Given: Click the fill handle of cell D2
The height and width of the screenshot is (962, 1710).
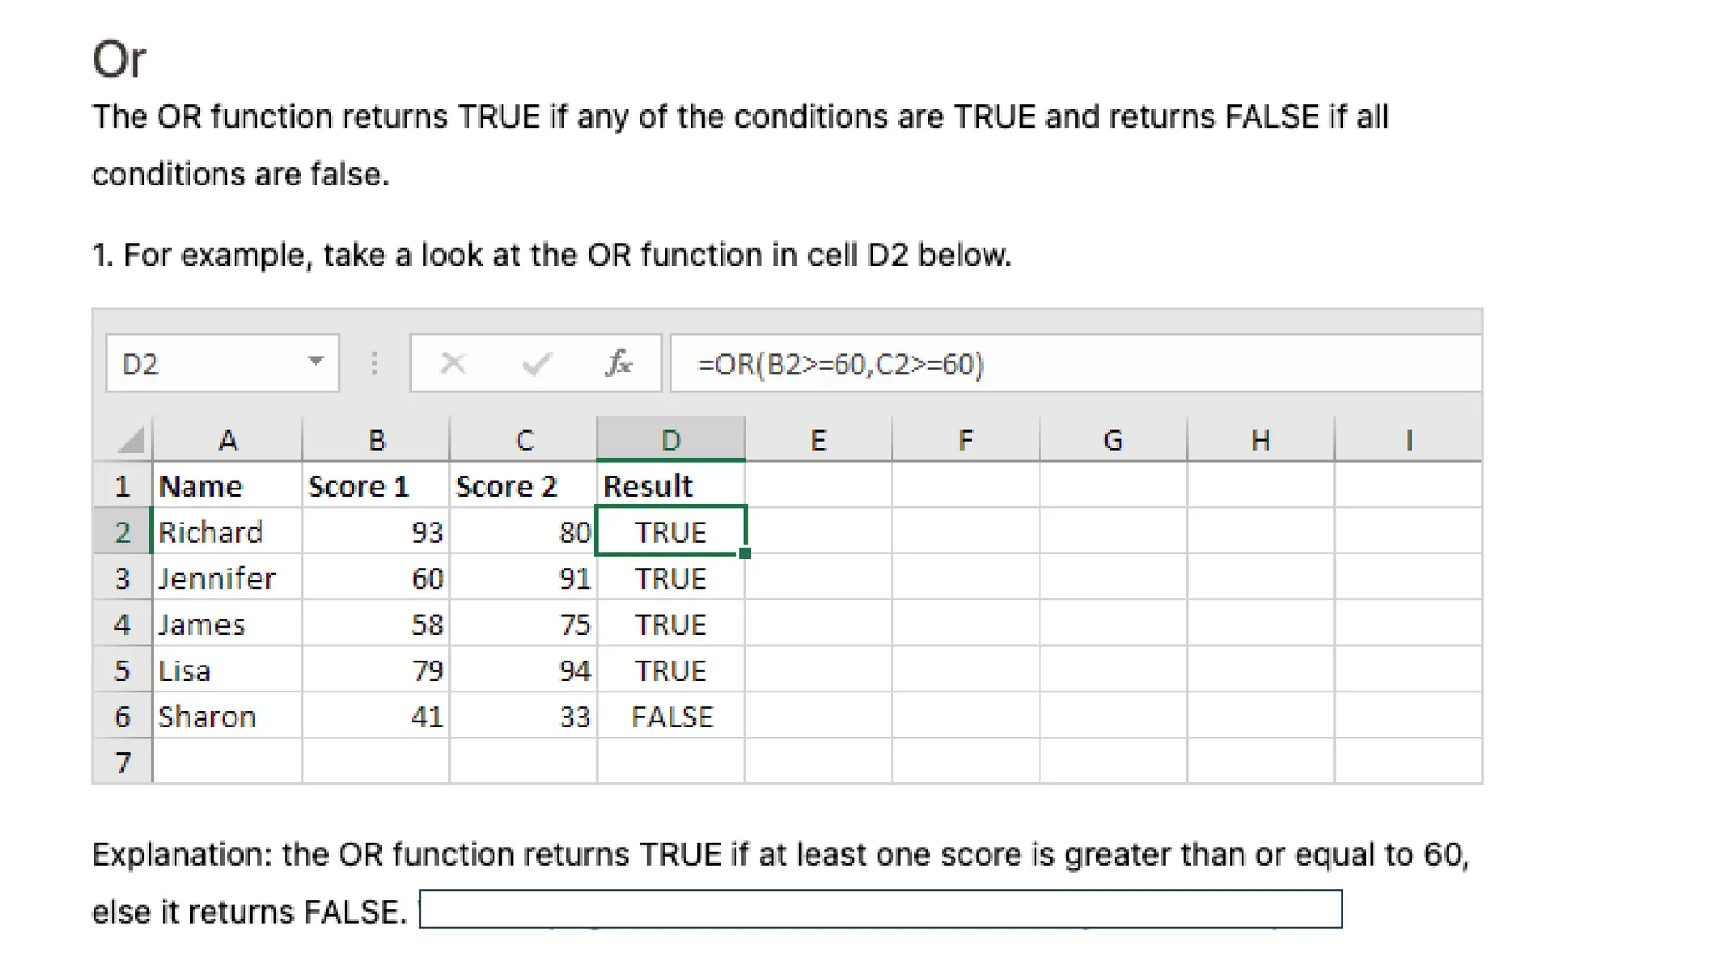Looking at the screenshot, I should click(745, 553).
